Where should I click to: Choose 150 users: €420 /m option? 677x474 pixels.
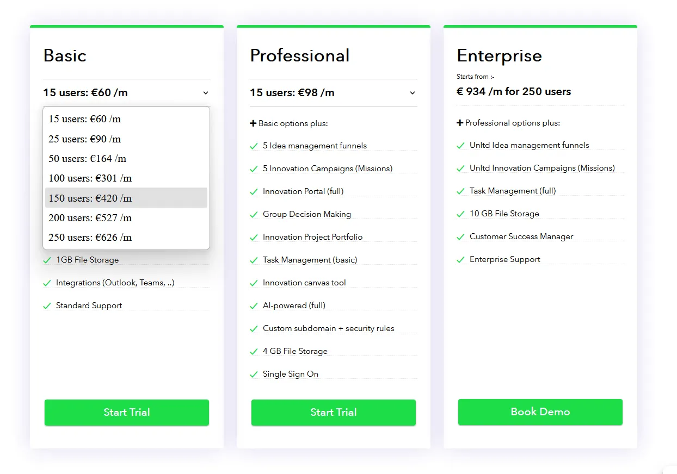pyautogui.click(x=126, y=198)
